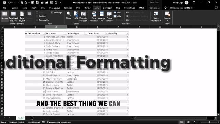This screenshot has width=220, height=124.
Task: Click Arrange All windows
Action: tap(102, 16)
